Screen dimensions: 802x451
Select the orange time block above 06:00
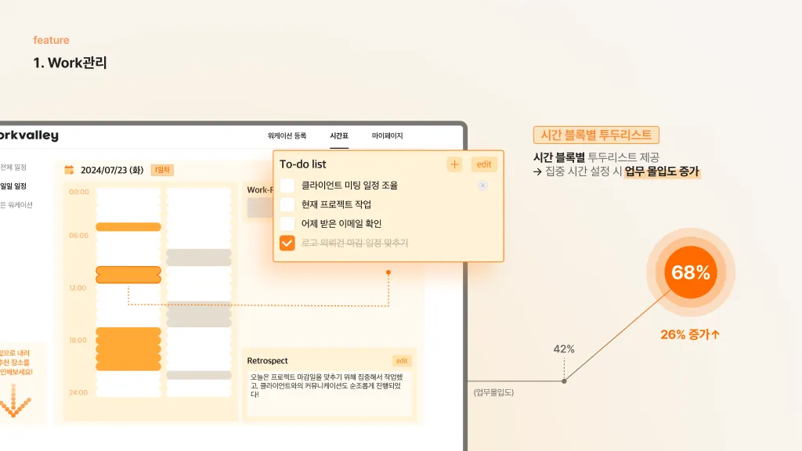click(128, 227)
